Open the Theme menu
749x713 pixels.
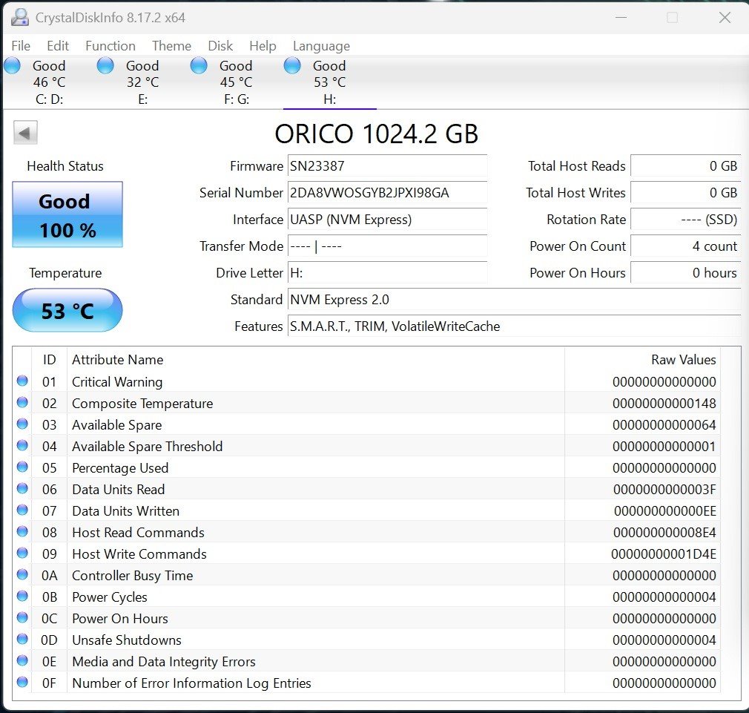171,46
